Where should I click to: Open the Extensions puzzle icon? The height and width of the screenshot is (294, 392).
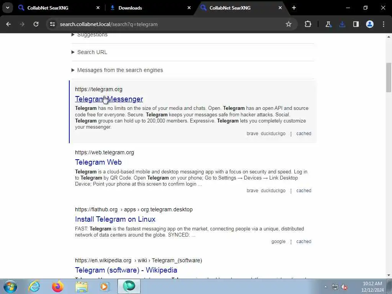(x=308, y=24)
